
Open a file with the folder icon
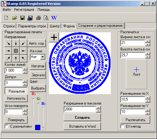coord(15,18)
